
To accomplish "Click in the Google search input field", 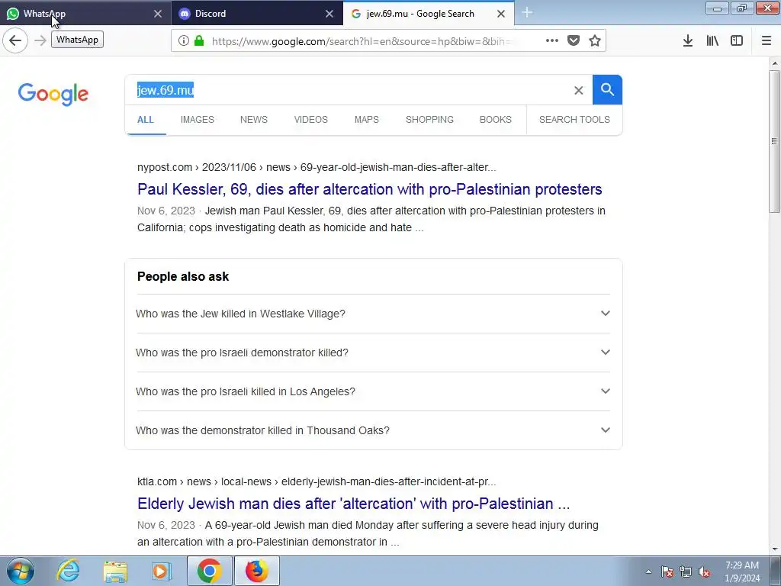I will (349, 90).
